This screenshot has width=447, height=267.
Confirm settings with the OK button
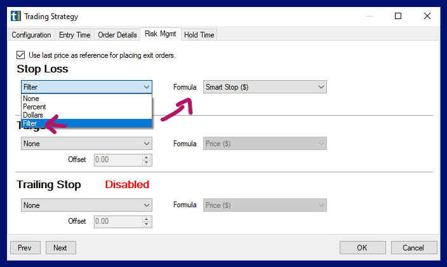(x=362, y=248)
